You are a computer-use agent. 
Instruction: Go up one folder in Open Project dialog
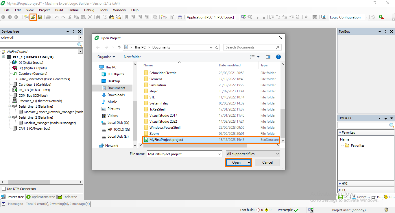coord(119,47)
